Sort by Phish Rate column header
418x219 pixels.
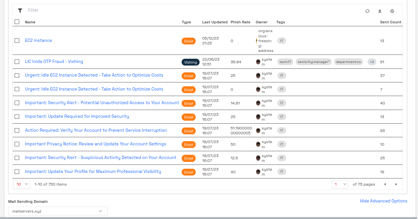coord(240,22)
